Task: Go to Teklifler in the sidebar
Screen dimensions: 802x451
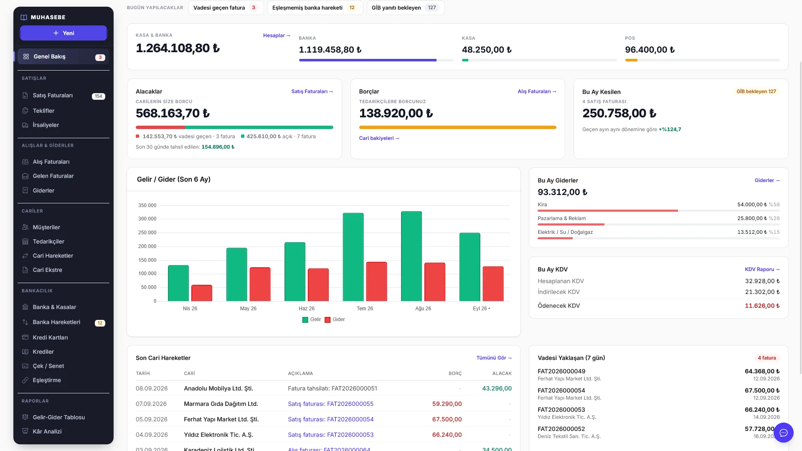Action: (63, 111)
